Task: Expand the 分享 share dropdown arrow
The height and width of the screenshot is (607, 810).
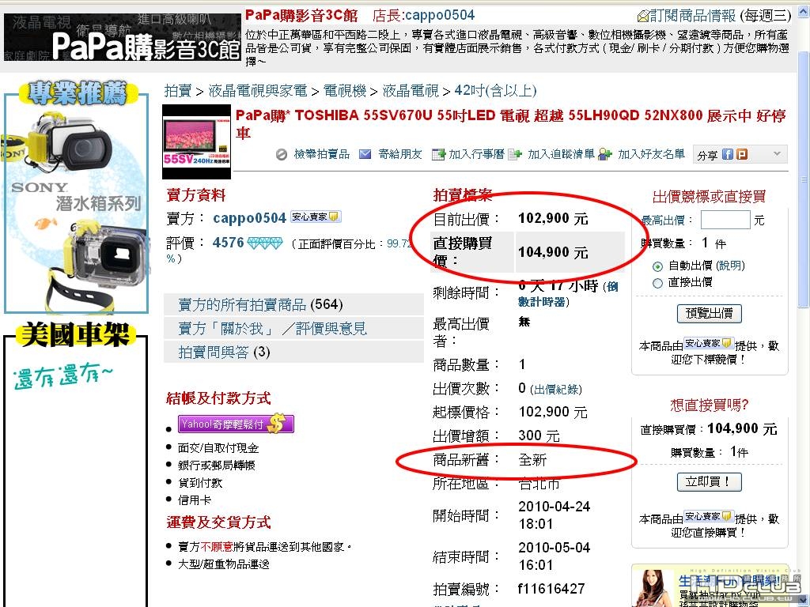Action: click(x=777, y=154)
